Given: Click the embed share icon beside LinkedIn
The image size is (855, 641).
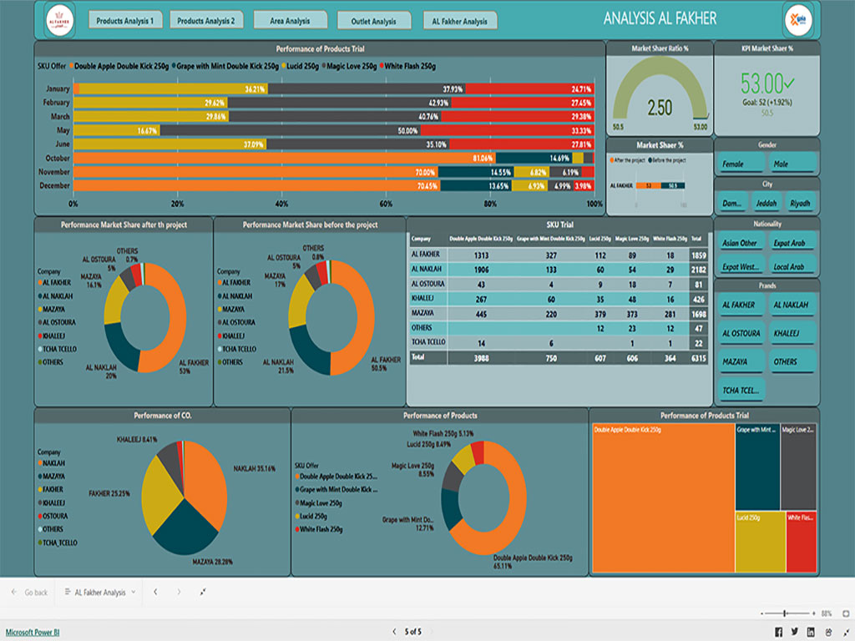Looking at the screenshot, I should 828,632.
